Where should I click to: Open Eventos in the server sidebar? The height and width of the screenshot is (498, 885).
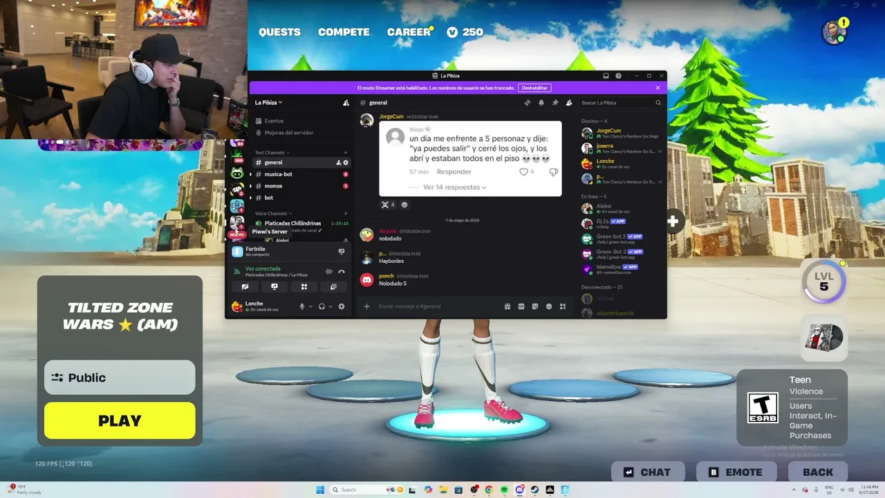click(x=301, y=121)
